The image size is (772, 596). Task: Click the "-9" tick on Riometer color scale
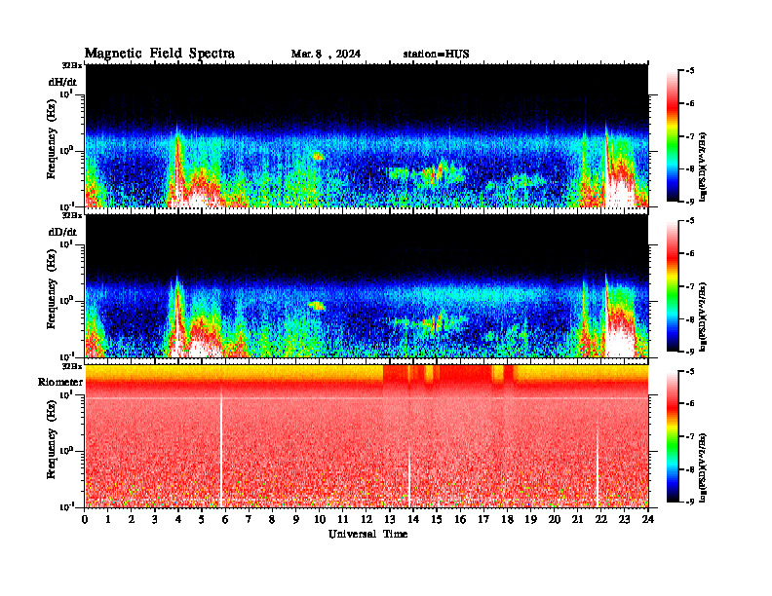pos(690,502)
